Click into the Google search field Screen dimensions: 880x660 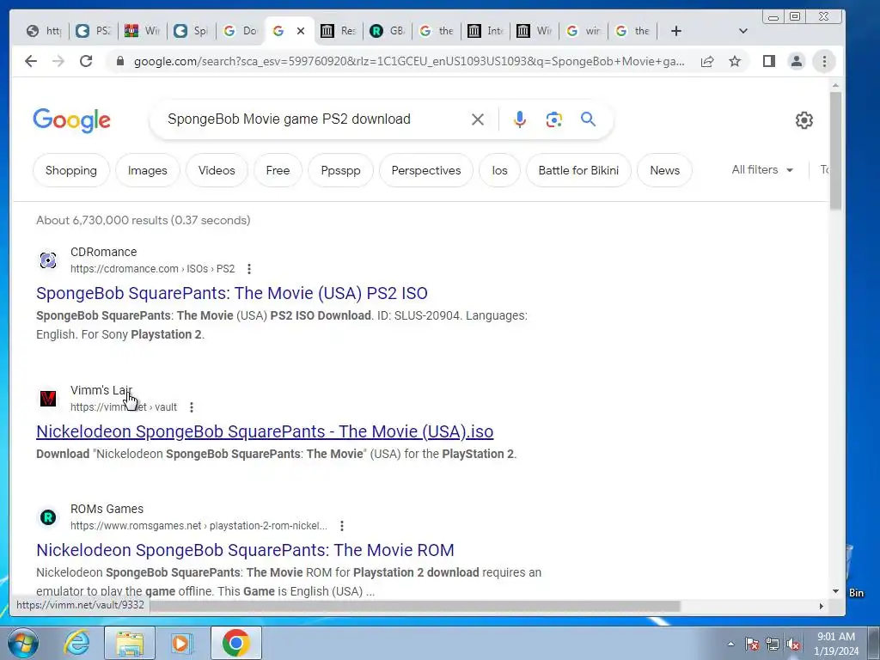click(315, 119)
